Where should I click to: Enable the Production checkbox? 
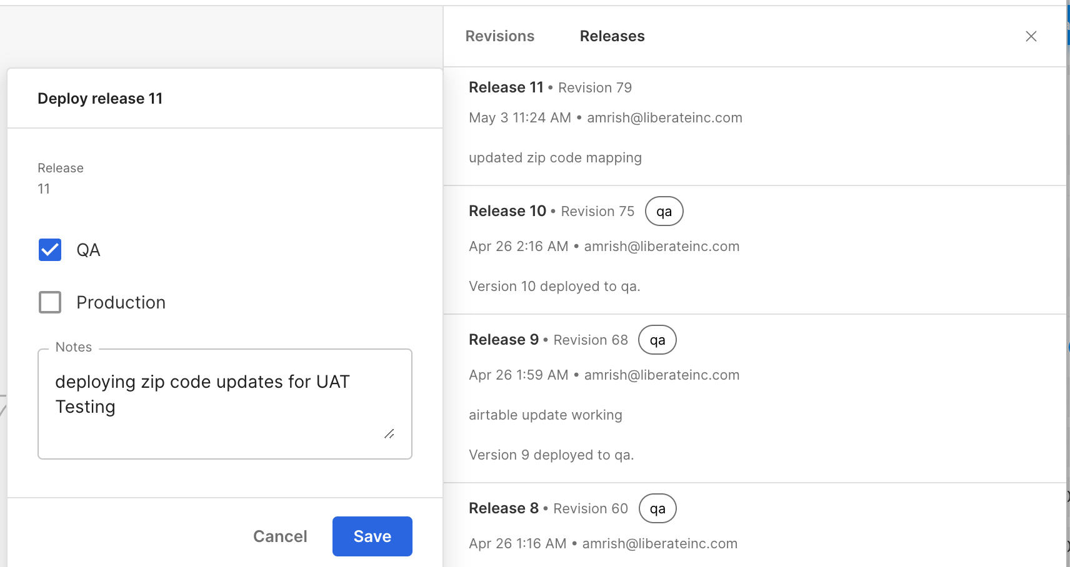point(50,302)
